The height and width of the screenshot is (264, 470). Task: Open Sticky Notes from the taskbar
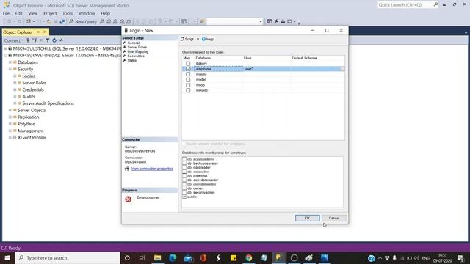(x=234, y=257)
